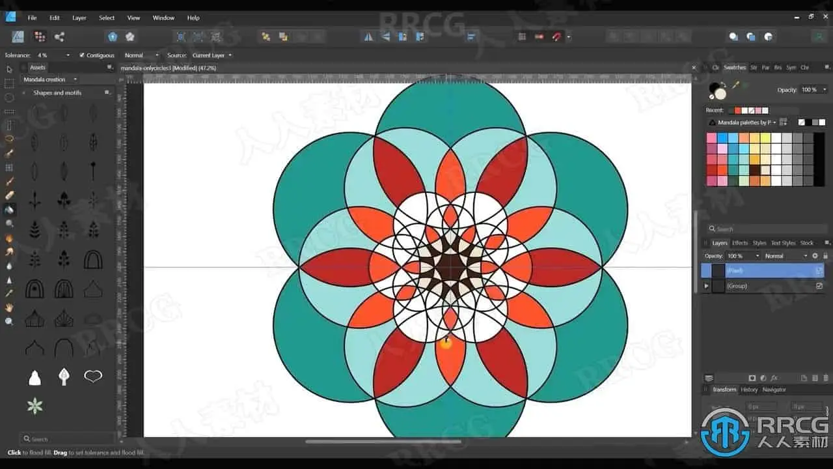The height and width of the screenshot is (469, 833).
Task: Pick the teal swatch in the palette
Action: [x=733, y=170]
